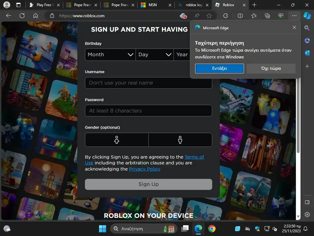Image resolution: width=314 pixels, height=236 pixels.
Task: Open Microsoft 365 in the sidebar
Action: click(x=307, y=41)
